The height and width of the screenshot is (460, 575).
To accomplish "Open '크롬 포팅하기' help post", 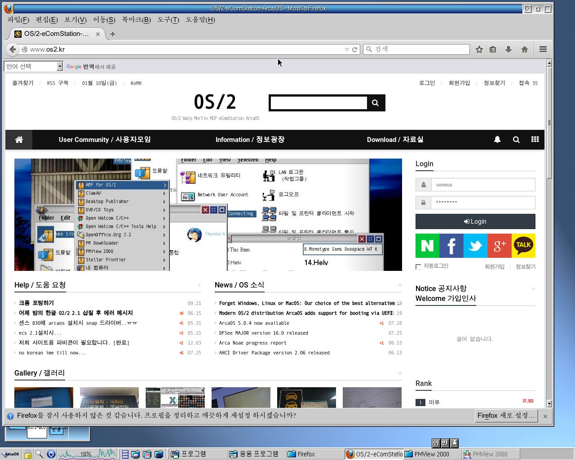I will 36,303.
